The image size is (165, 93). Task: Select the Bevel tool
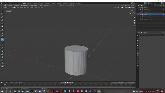tap(2, 42)
